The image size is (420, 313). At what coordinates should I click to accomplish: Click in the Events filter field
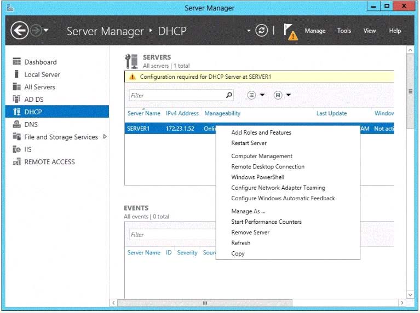[170, 235]
